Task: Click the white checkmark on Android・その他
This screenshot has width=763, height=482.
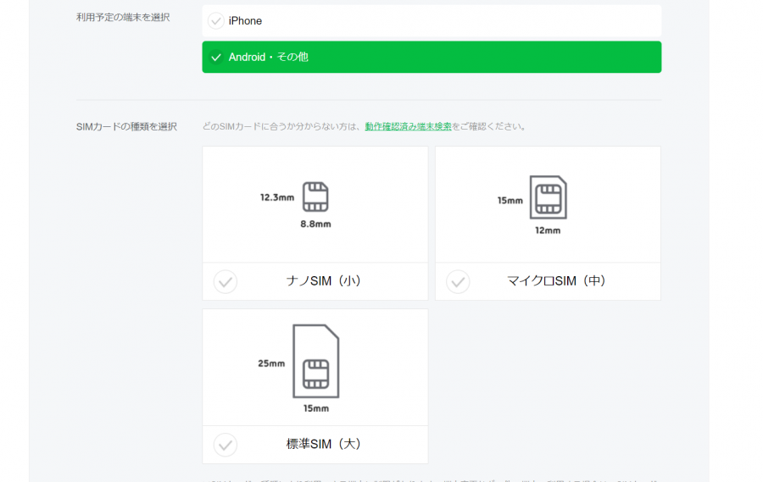Action: [x=216, y=58]
